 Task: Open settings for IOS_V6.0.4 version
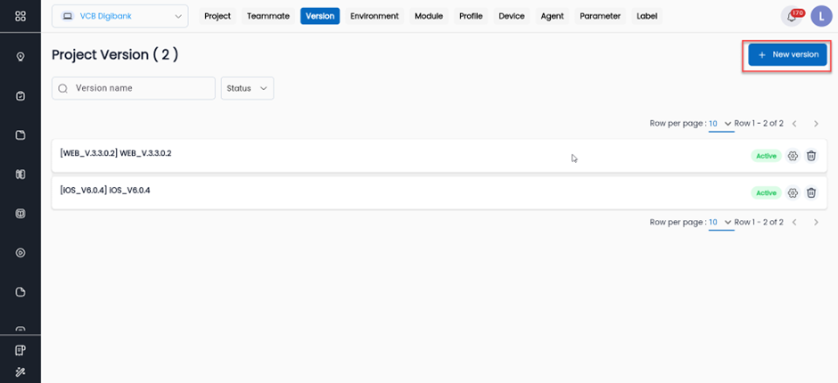click(793, 192)
